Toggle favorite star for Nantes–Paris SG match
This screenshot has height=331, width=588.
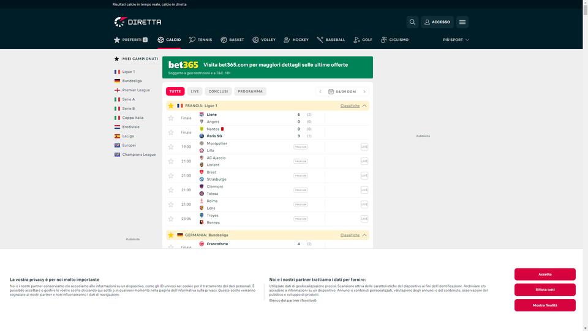pos(171,132)
